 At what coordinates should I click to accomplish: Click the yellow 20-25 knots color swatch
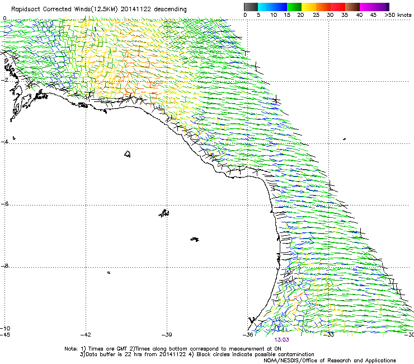click(x=309, y=7)
